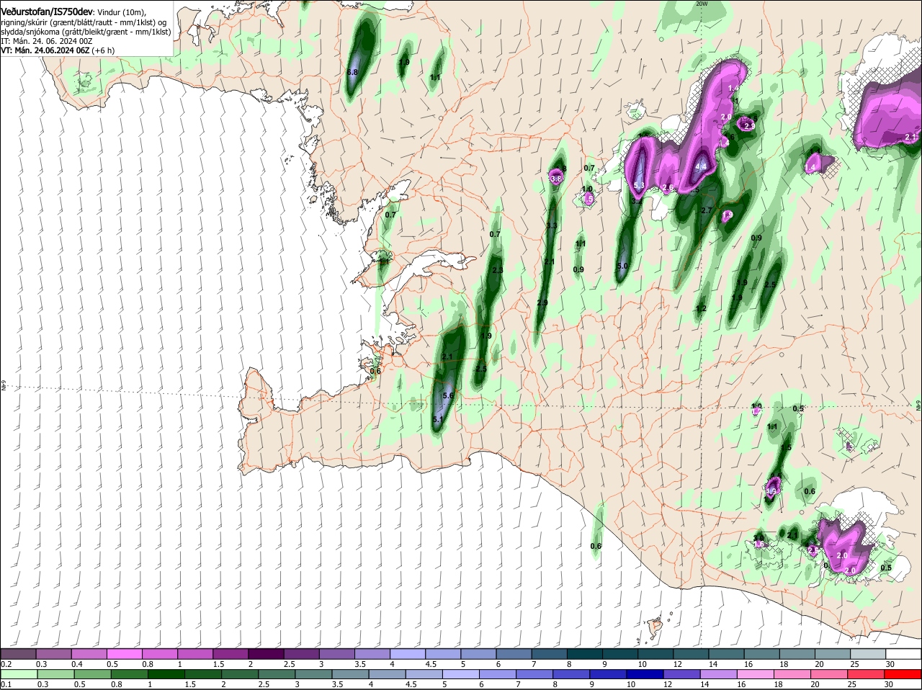The width and height of the screenshot is (922, 690).
Task: Select the first upper-row swatch labeled 0.2
Action: (x=19, y=654)
